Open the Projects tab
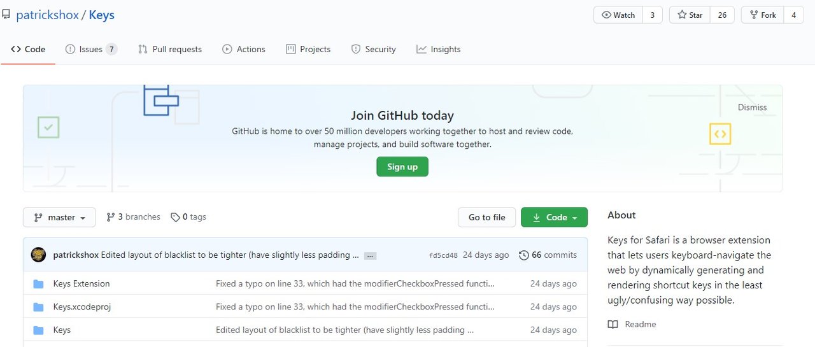Viewport: 815px width, 347px height. click(308, 49)
